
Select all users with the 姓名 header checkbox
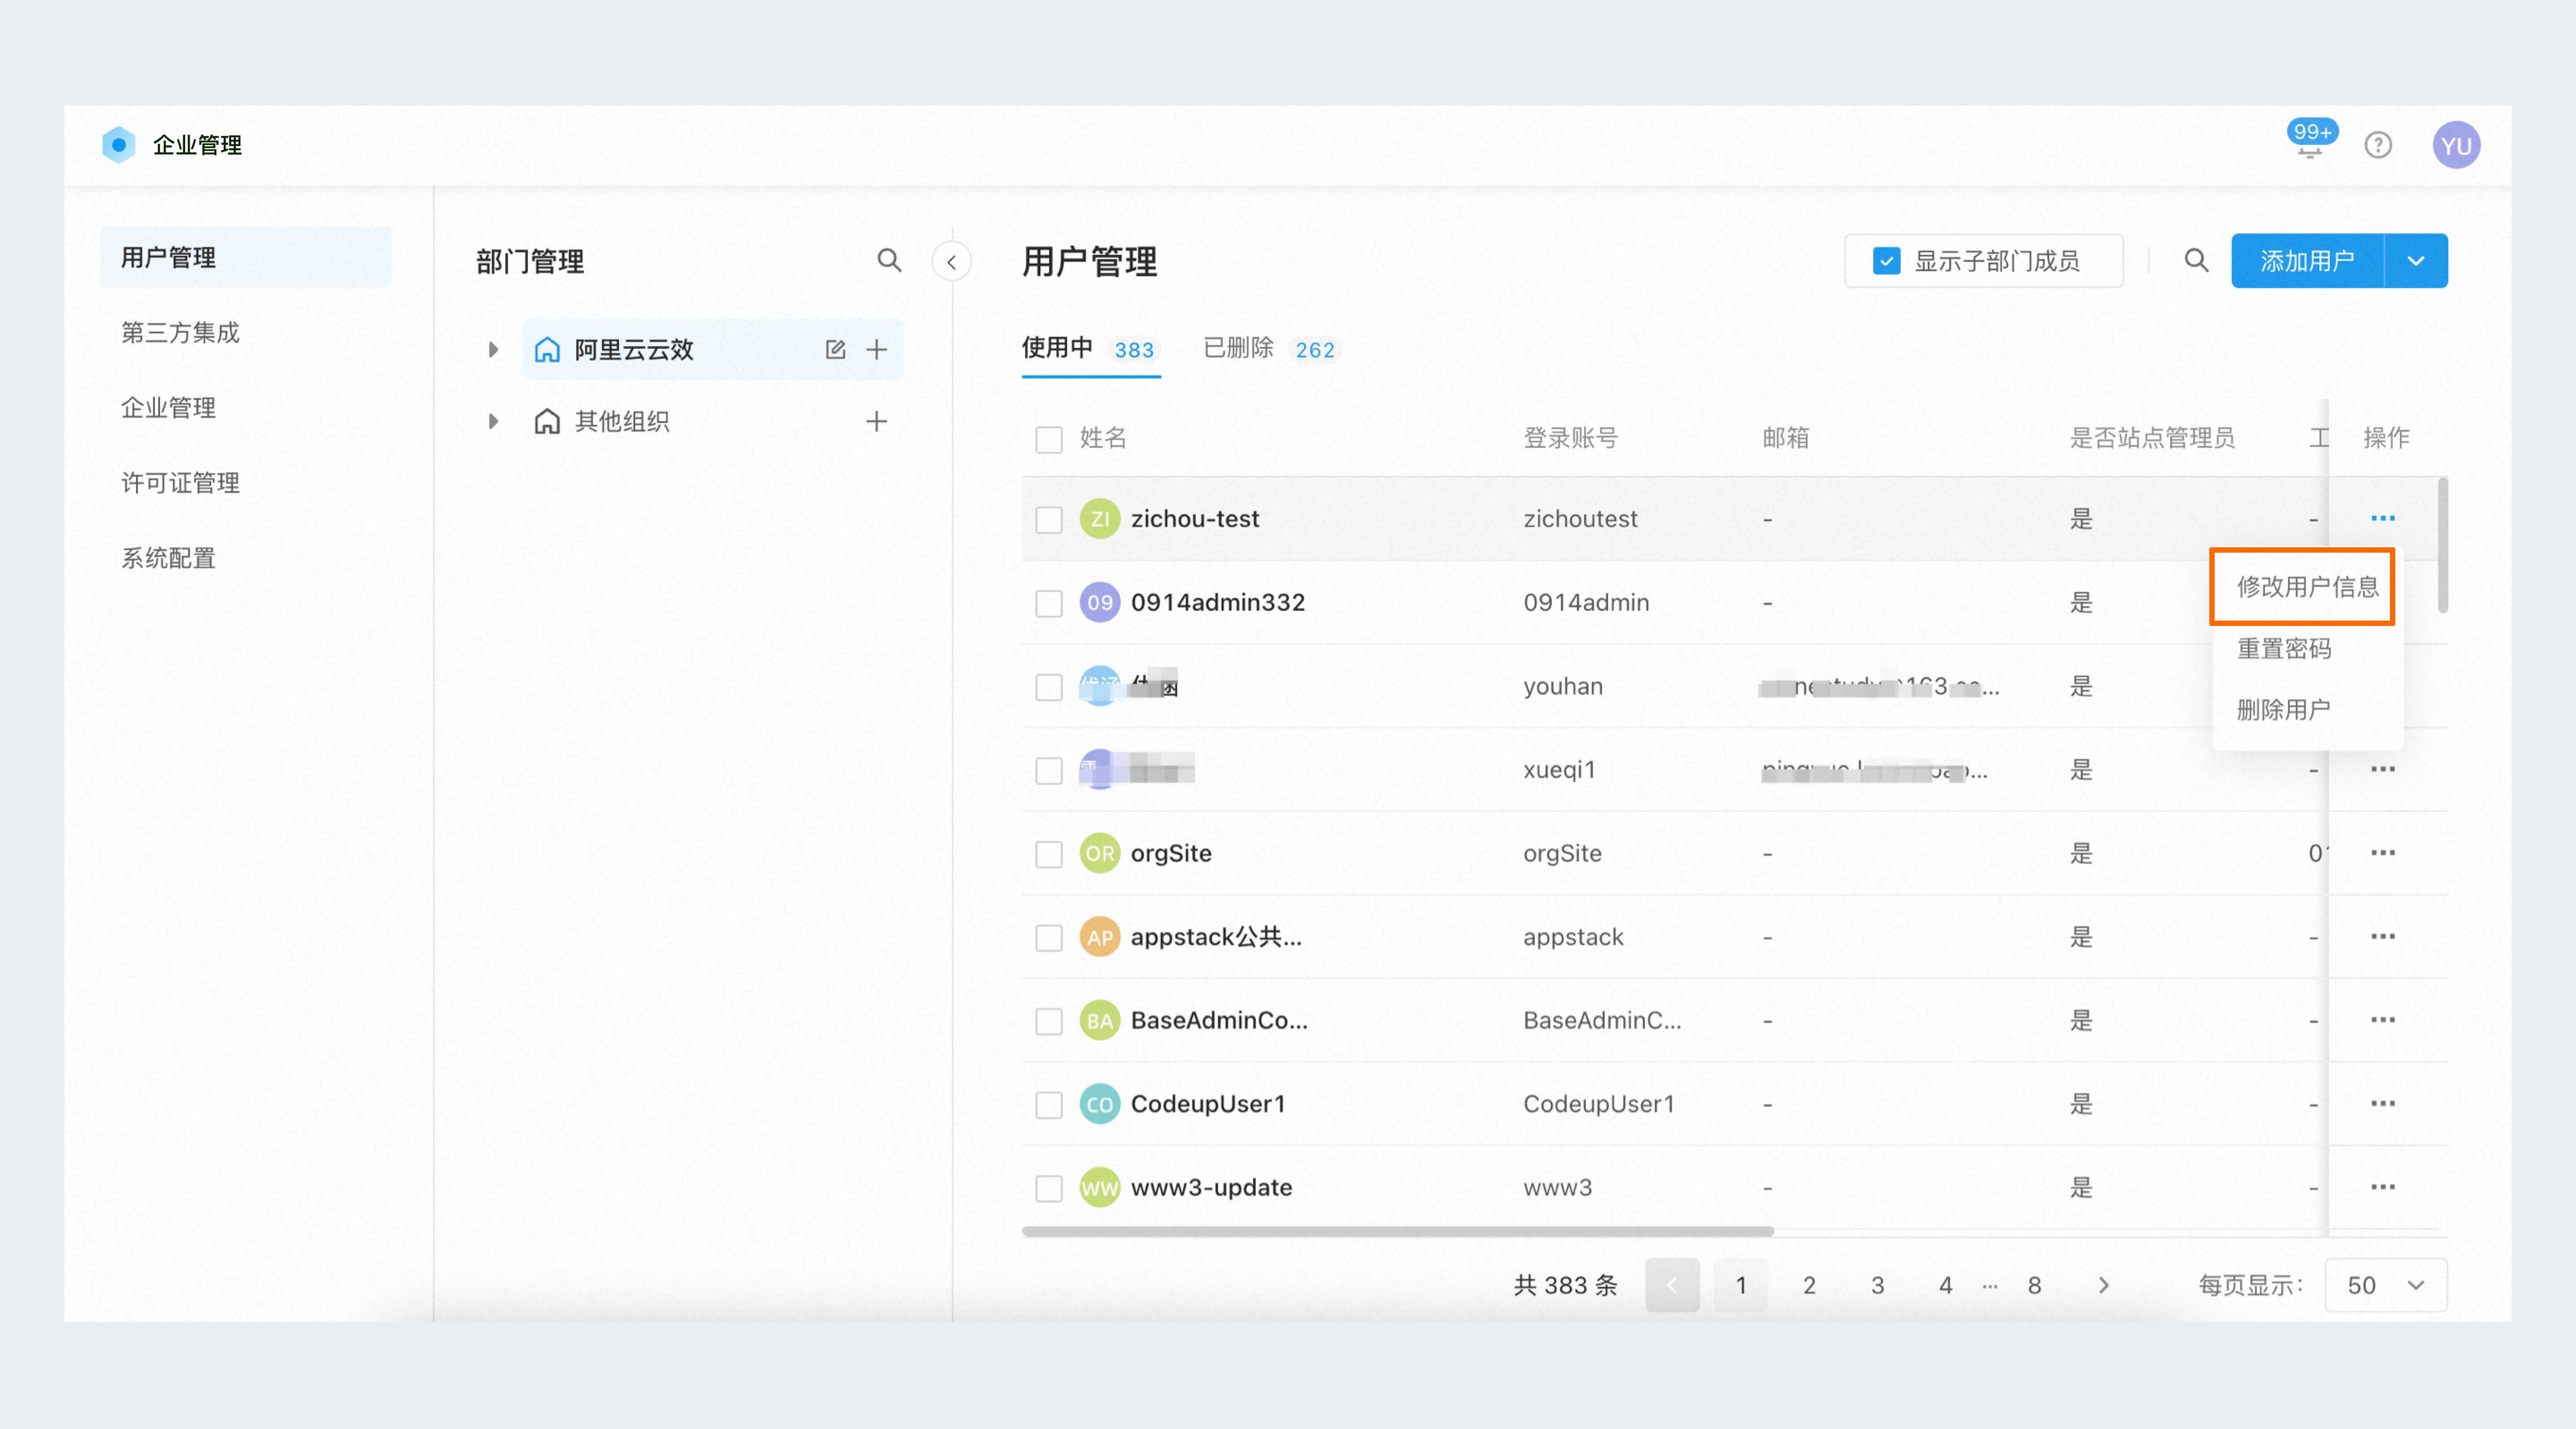[x=1049, y=439]
